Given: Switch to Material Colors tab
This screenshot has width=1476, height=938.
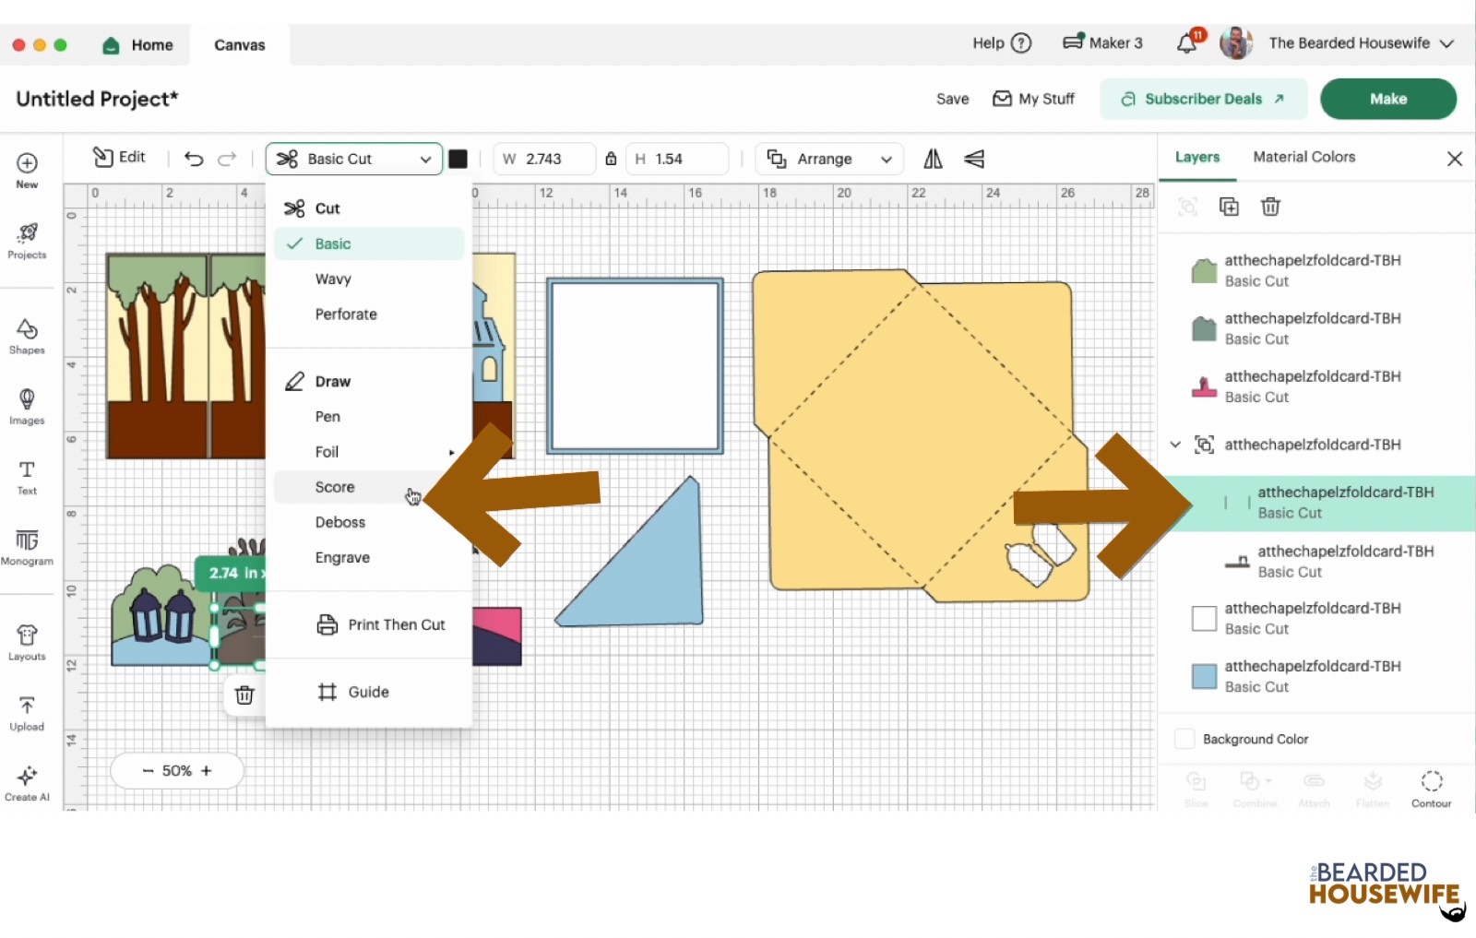Looking at the screenshot, I should (x=1303, y=157).
